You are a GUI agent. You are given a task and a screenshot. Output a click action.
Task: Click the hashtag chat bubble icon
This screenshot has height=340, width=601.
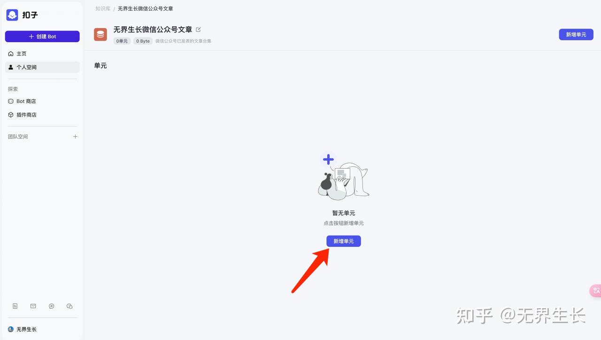pyautogui.click(x=52, y=306)
